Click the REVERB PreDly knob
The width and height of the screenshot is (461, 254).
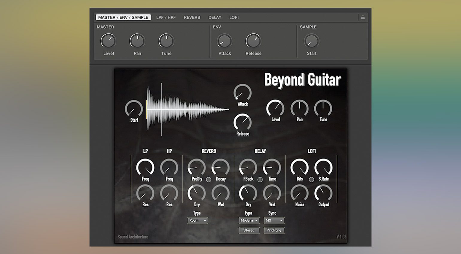click(197, 167)
